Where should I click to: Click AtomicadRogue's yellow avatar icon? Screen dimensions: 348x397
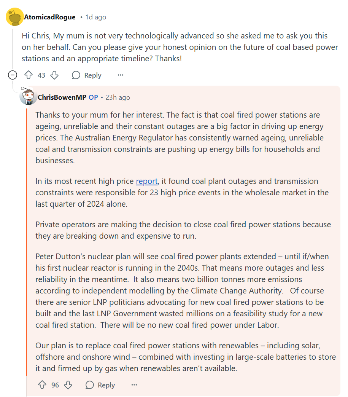pyautogui.click(x=15, y=17)
